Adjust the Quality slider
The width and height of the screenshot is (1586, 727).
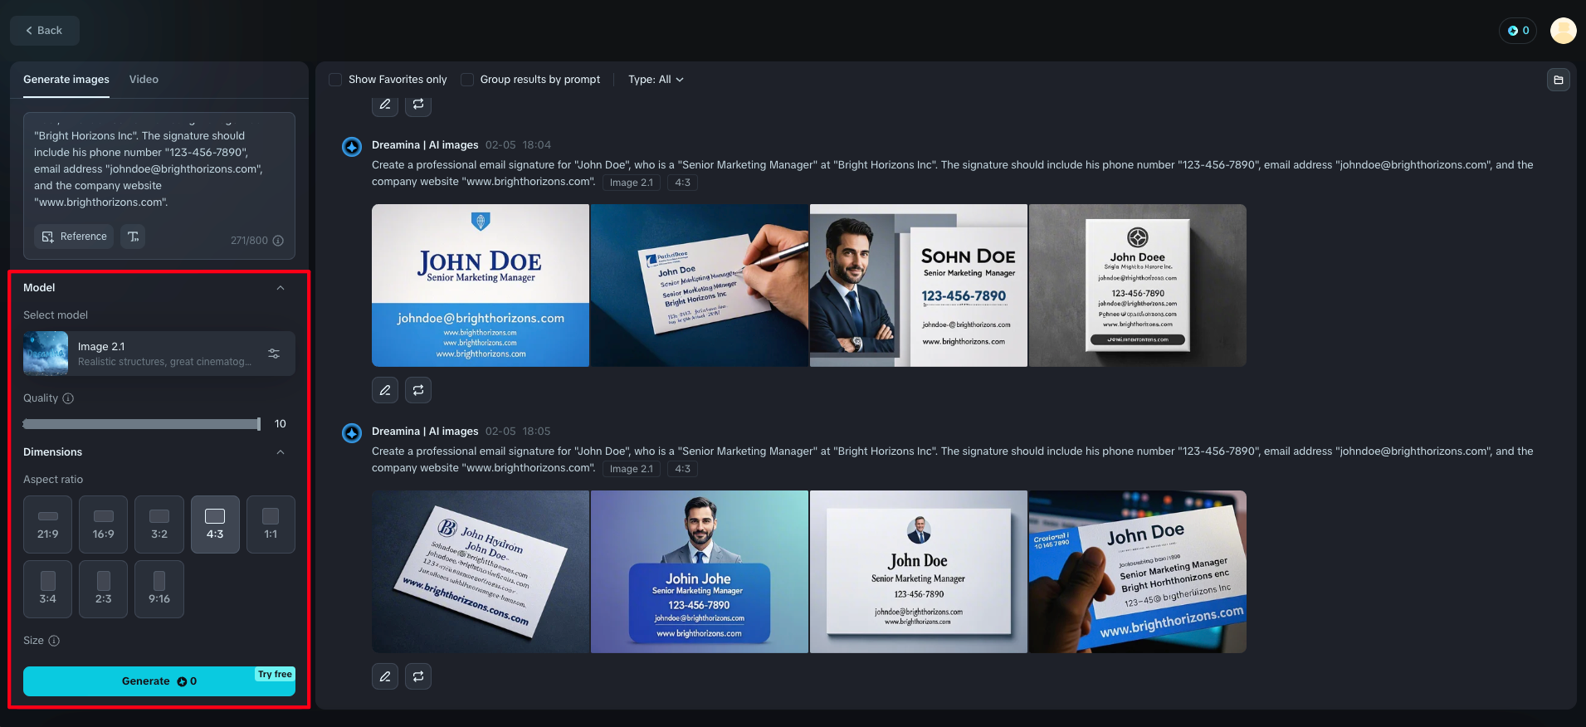(x=142, y=424)
